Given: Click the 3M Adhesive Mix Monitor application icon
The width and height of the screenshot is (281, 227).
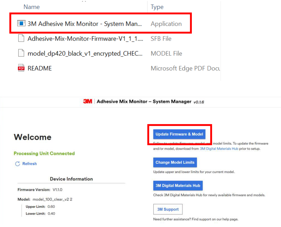Looking at the screenshot, I should click(x=21, y=23).
